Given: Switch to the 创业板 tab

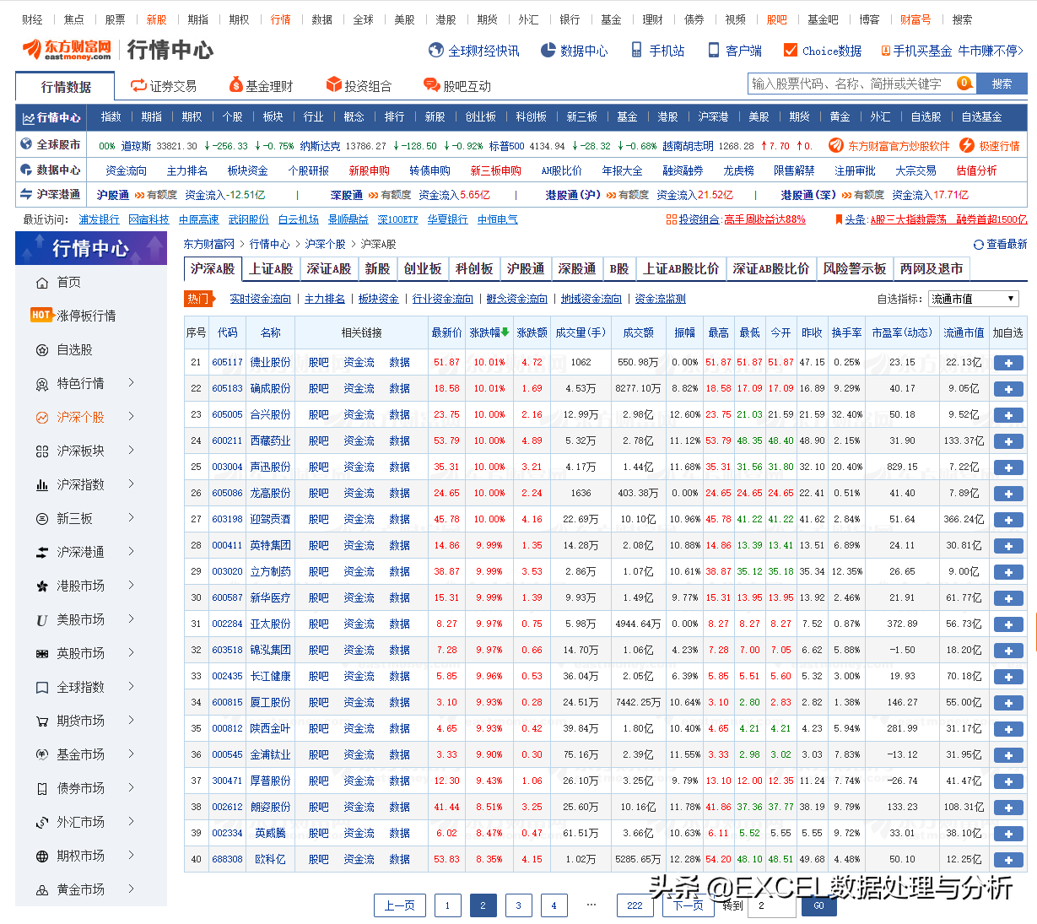Looking at the screenshot, I should [x=423, y=269].
